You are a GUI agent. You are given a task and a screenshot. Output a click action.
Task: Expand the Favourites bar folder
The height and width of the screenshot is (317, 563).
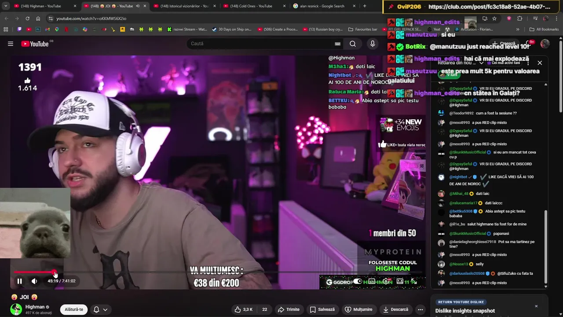[363, 29]
